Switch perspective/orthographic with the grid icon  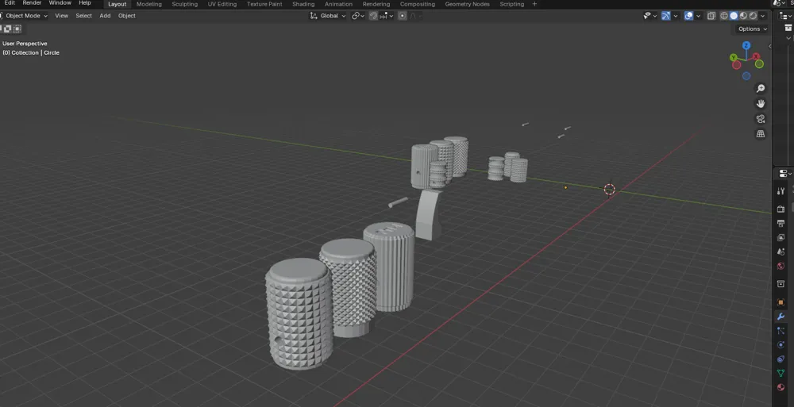(761, 134)
